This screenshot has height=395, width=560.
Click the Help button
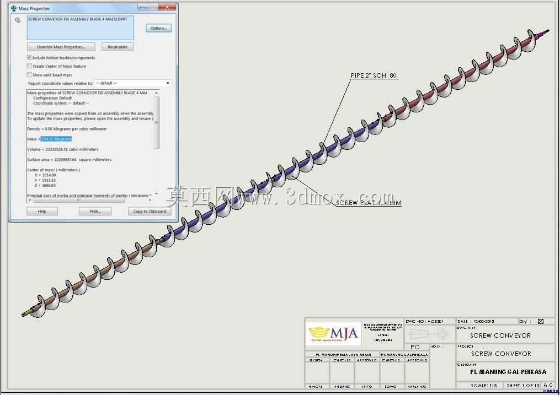click(x=42, y=212)
